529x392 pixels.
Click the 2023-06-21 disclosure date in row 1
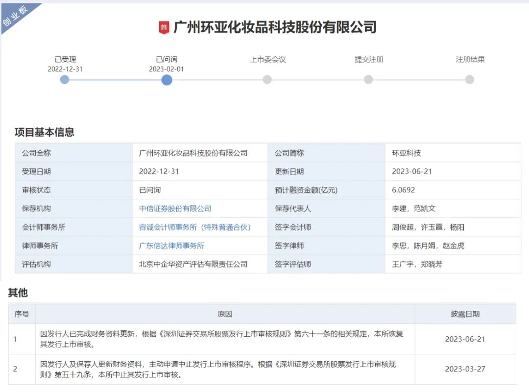[465, 339]
